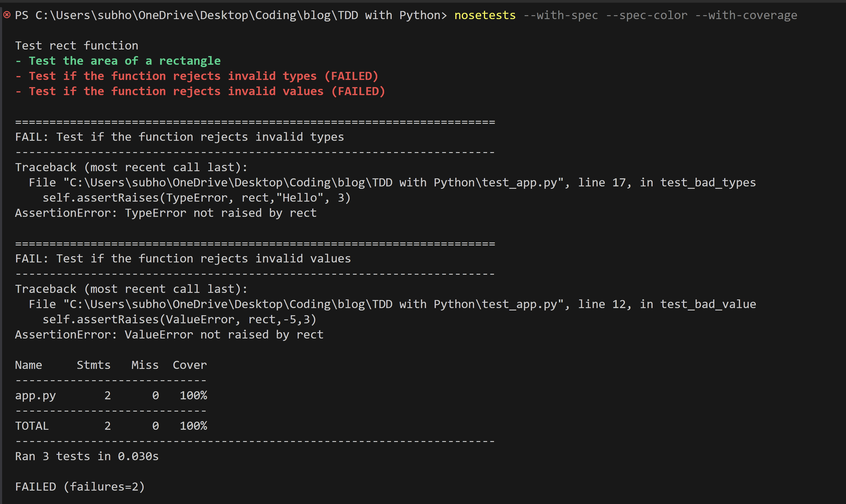Image resolution: width=846 pixels, height=504 pixels.
Task: Click the Cover column header
Action: (x=190, y=364)
